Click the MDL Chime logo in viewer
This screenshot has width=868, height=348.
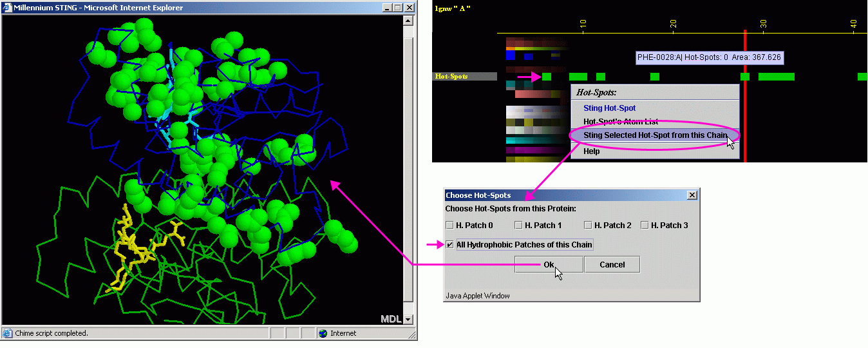[x=391, y=319]
